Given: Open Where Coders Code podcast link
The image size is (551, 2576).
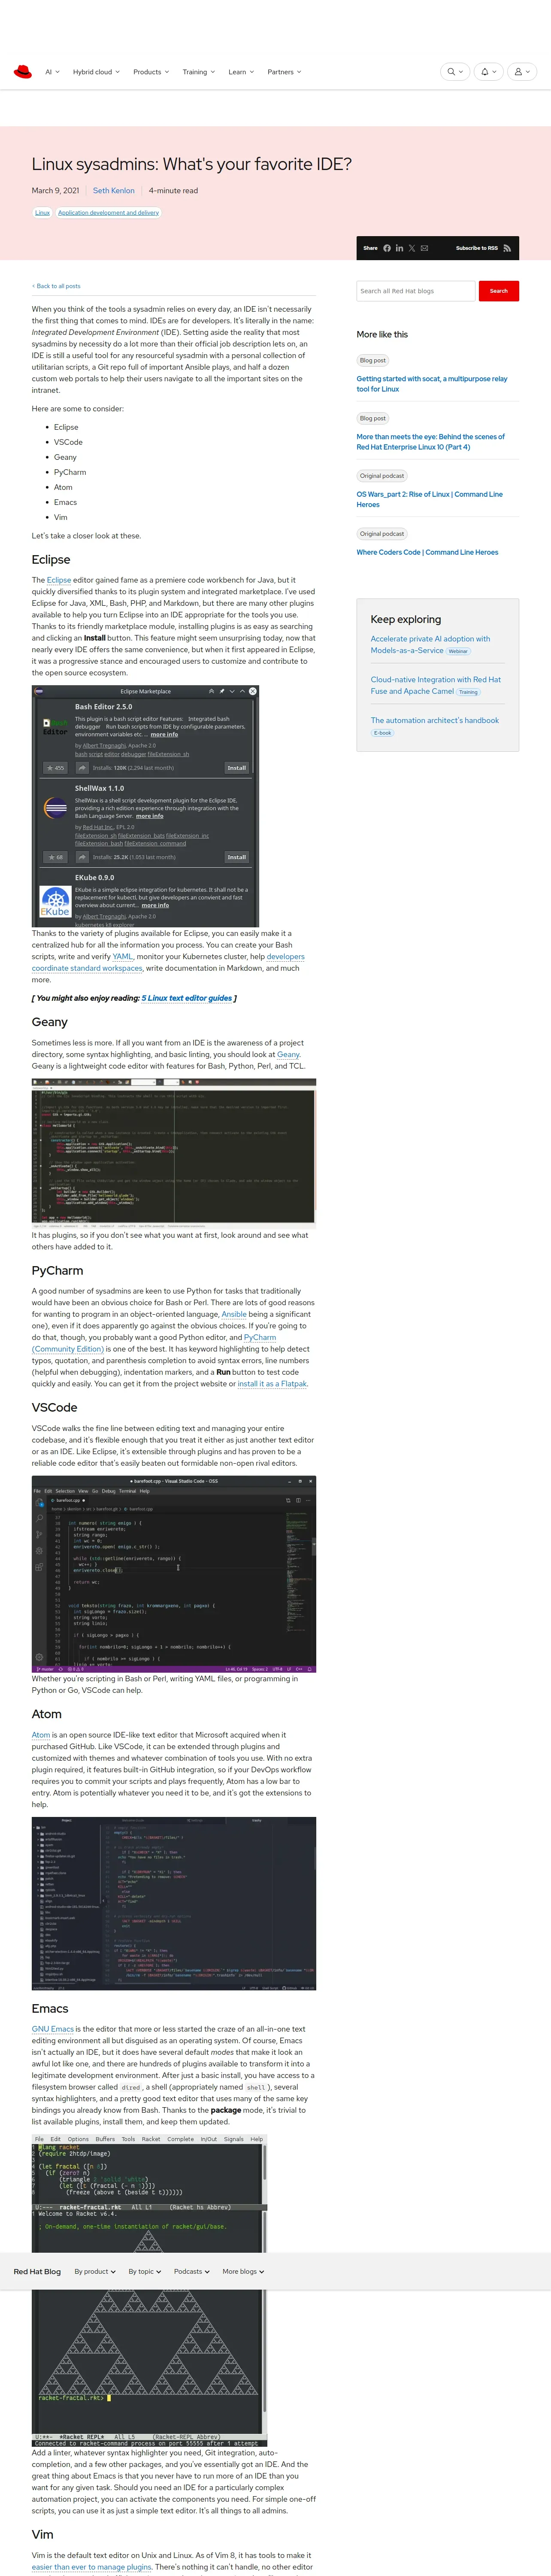Looking at the screenshot, I should pyautogui.click(x=427, y=552).
